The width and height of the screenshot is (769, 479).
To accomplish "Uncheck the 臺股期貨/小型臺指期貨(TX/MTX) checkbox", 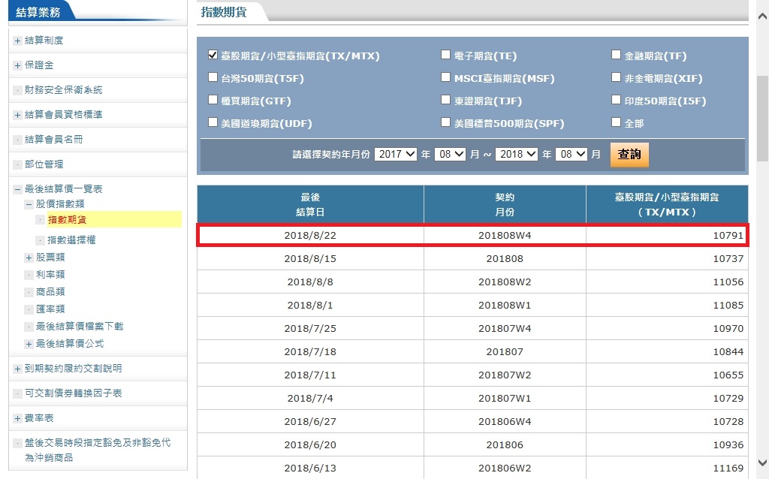I will click(213, 55).
